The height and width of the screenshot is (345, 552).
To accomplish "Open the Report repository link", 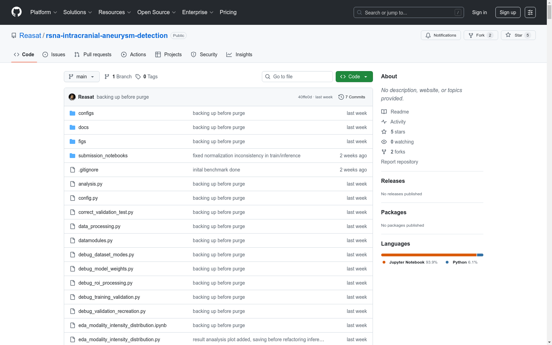I will [400, 162].
